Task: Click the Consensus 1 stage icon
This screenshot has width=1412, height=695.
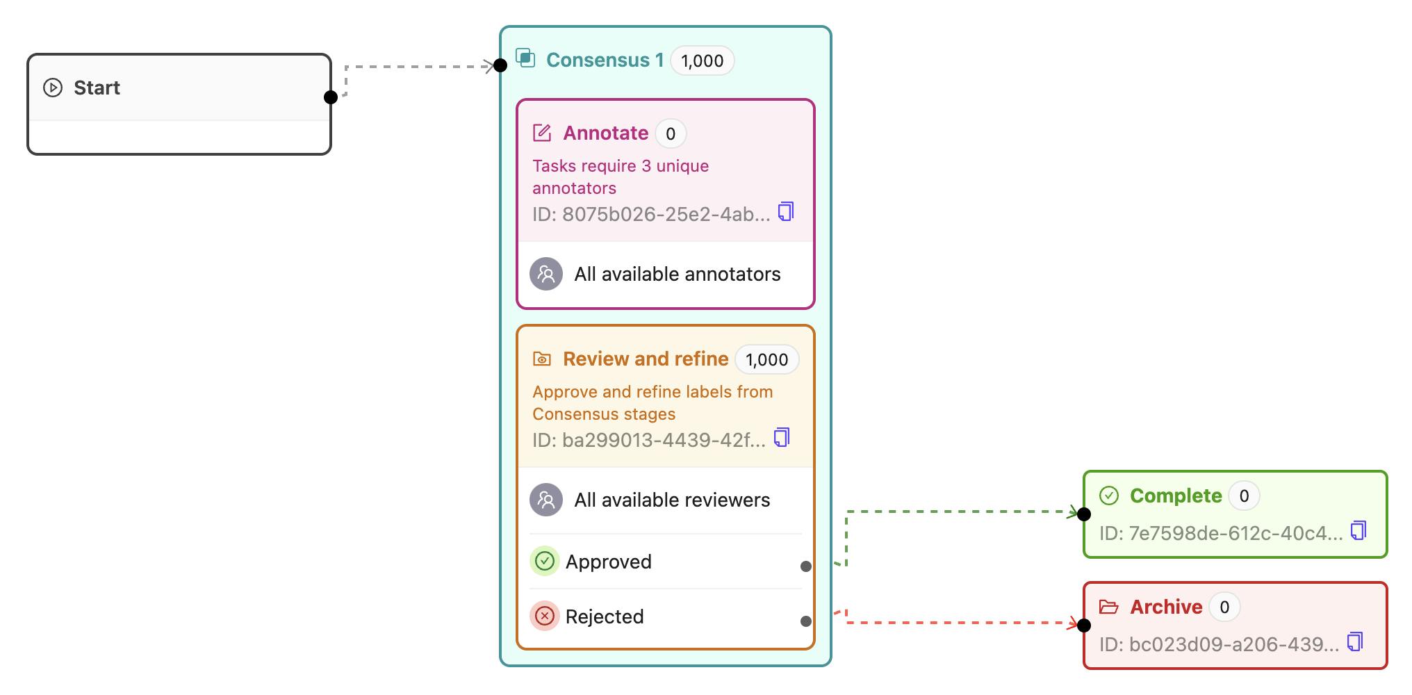Action: pyautogui.click(x=525, y=58)
